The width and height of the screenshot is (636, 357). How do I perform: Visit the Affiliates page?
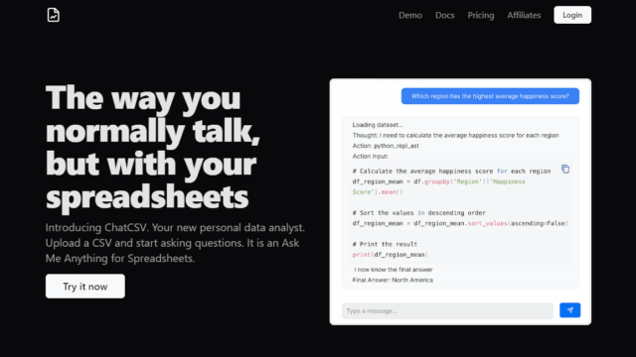(524, 16)
